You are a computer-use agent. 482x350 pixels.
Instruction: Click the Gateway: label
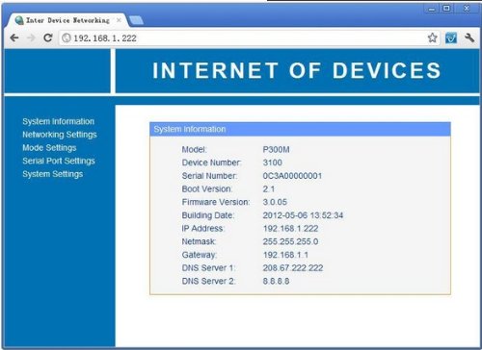pos(200,255)
